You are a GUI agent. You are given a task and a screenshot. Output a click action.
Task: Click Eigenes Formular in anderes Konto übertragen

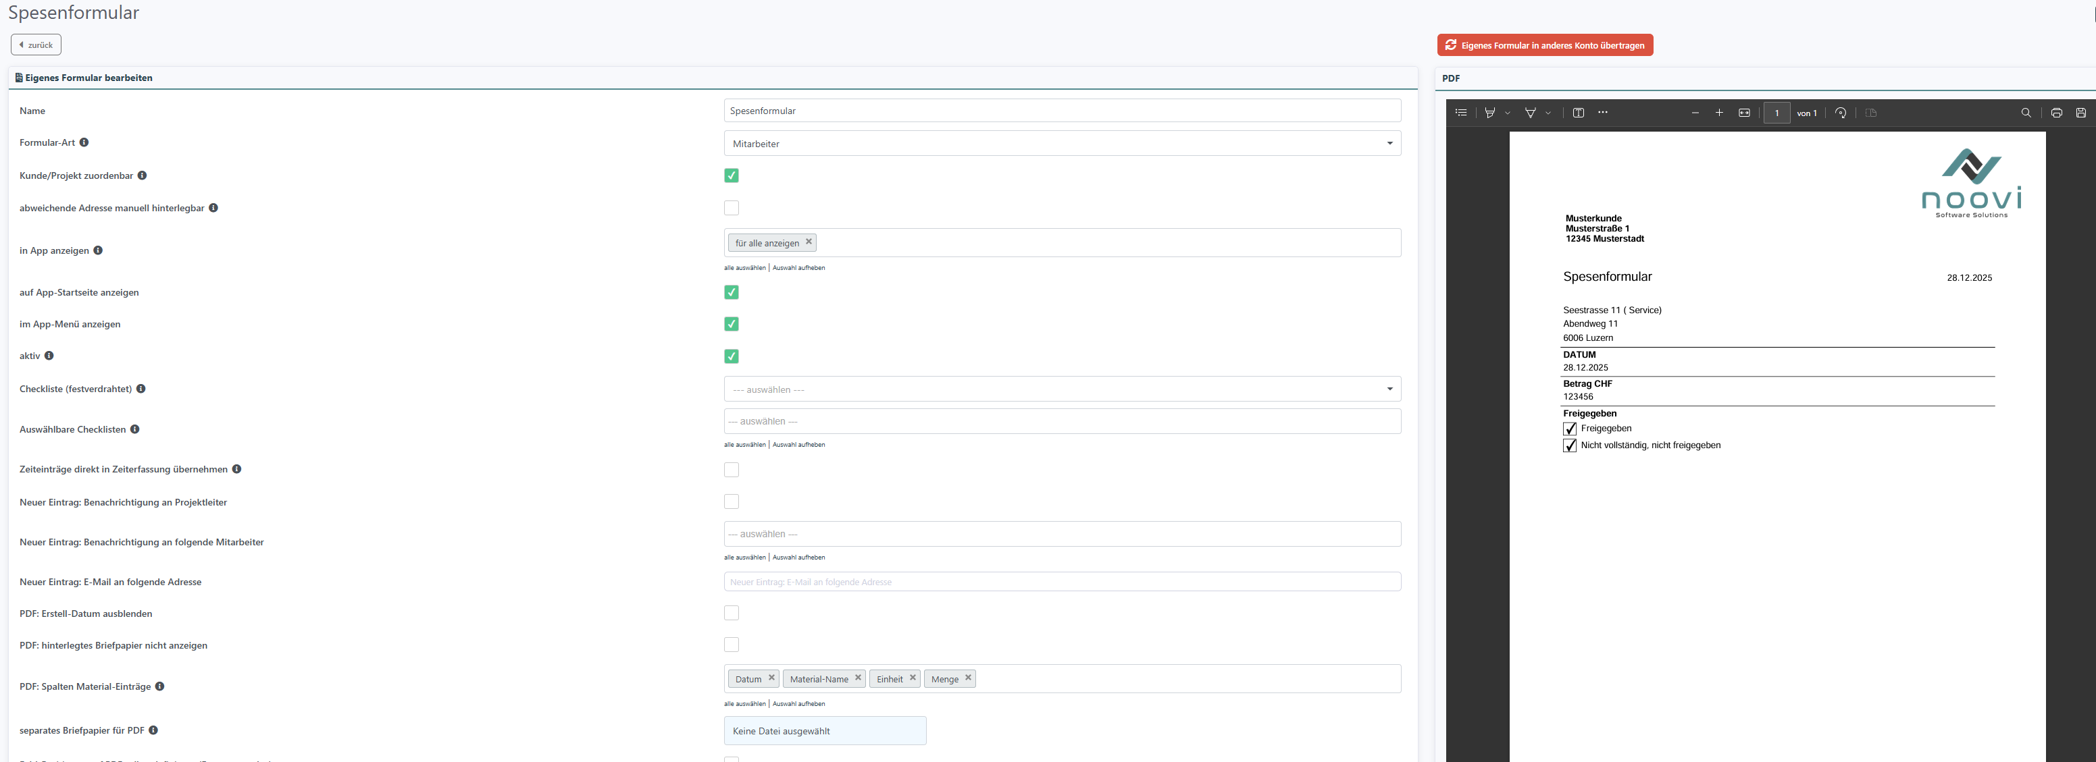[x=1544, y=45]
